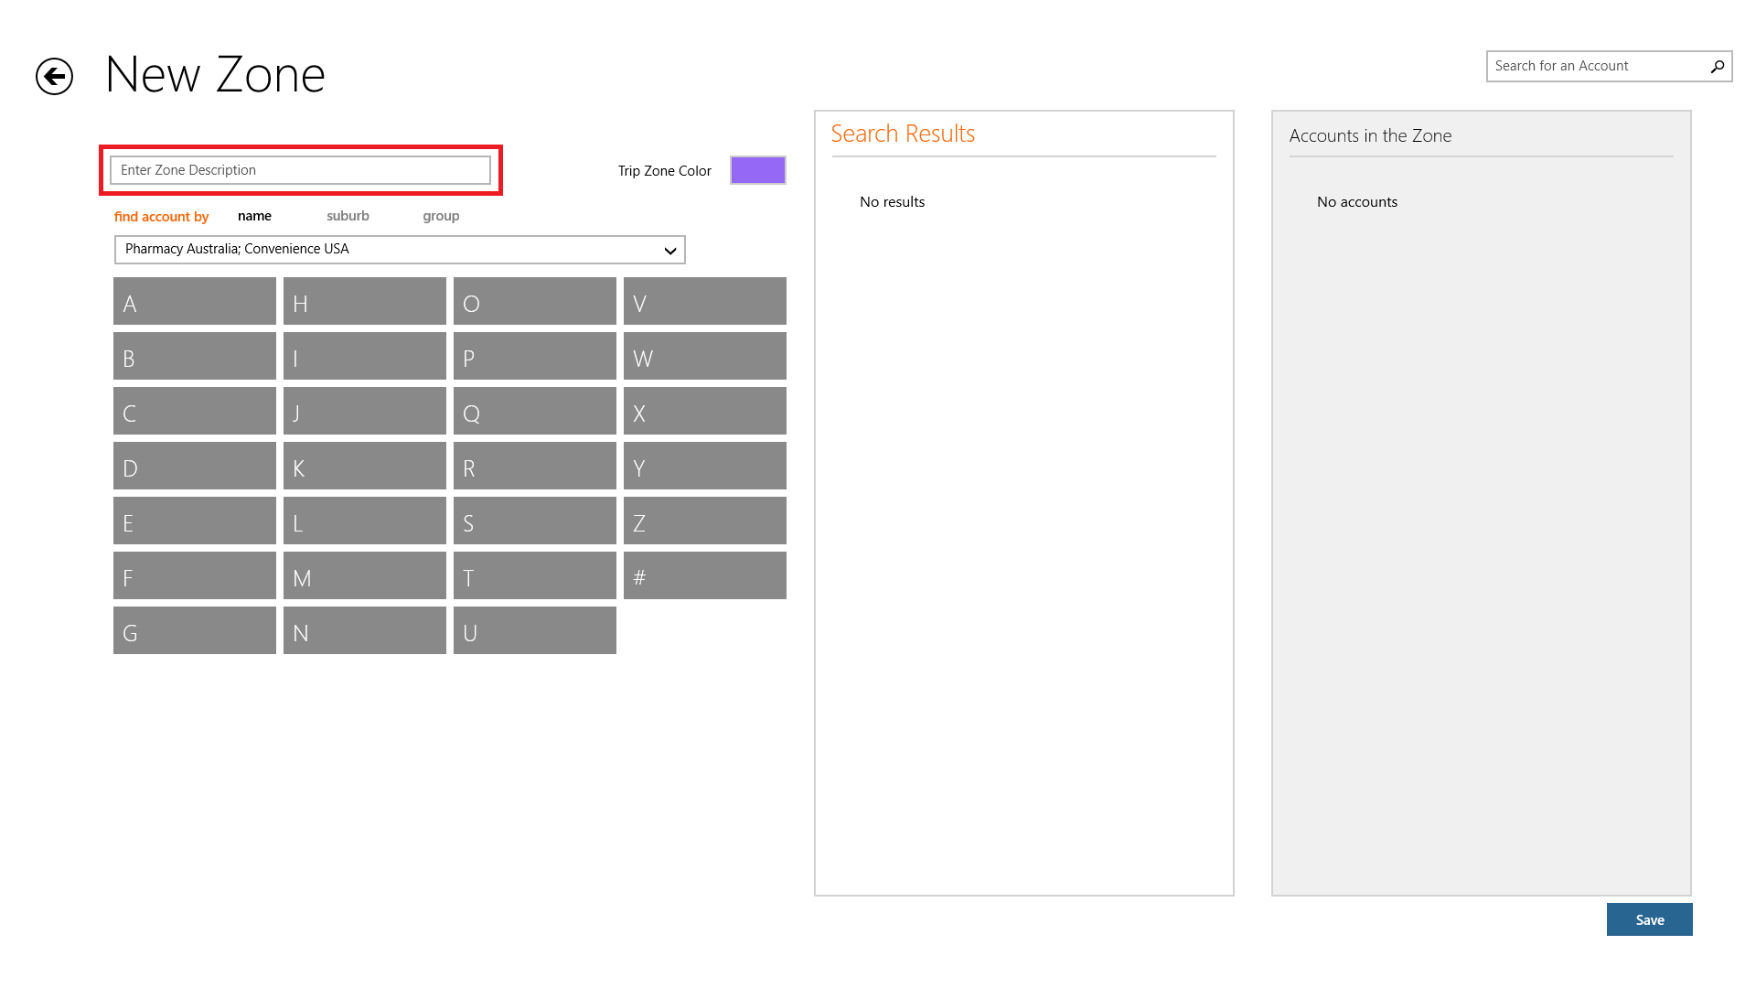Screen dimensions: 1756x988
Task: Select the letter Q tile
Action: click(x=534, y=412)
